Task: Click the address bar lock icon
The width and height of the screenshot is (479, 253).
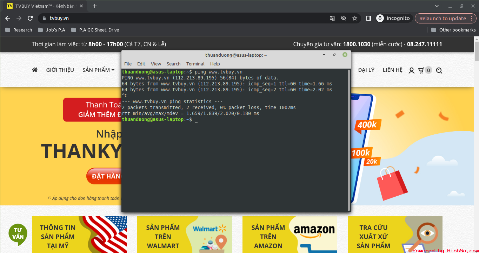Action: 44,18
